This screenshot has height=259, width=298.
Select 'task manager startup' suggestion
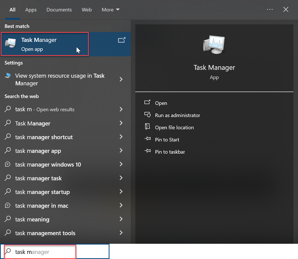pos(65,192)
